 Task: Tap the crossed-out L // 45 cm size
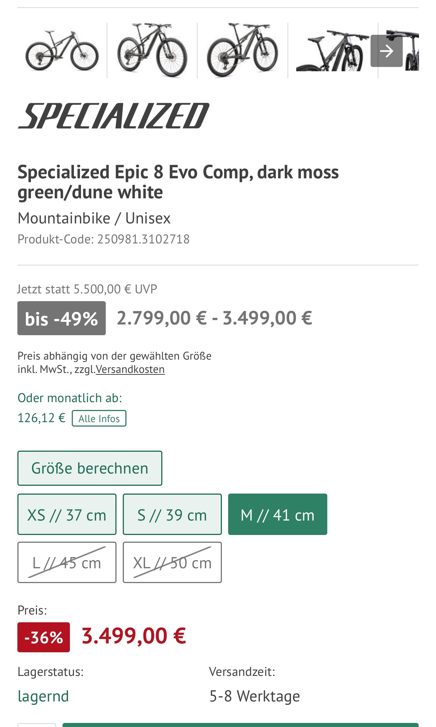pos(67,562)
